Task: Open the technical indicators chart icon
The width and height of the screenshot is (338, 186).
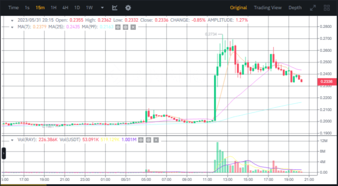Action: 115,8
